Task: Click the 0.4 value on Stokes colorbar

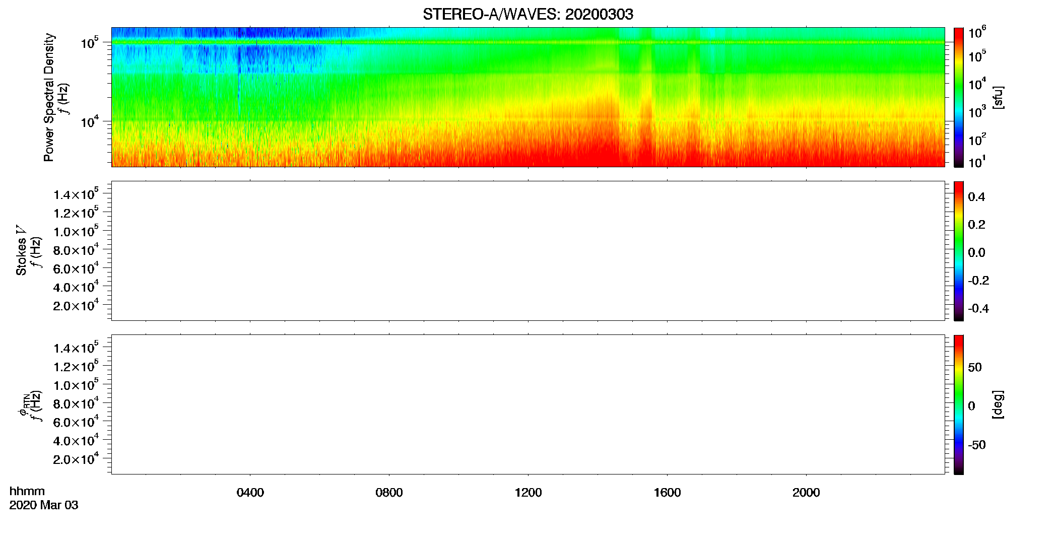Action: pyautogui.click(x=976, y=197)
